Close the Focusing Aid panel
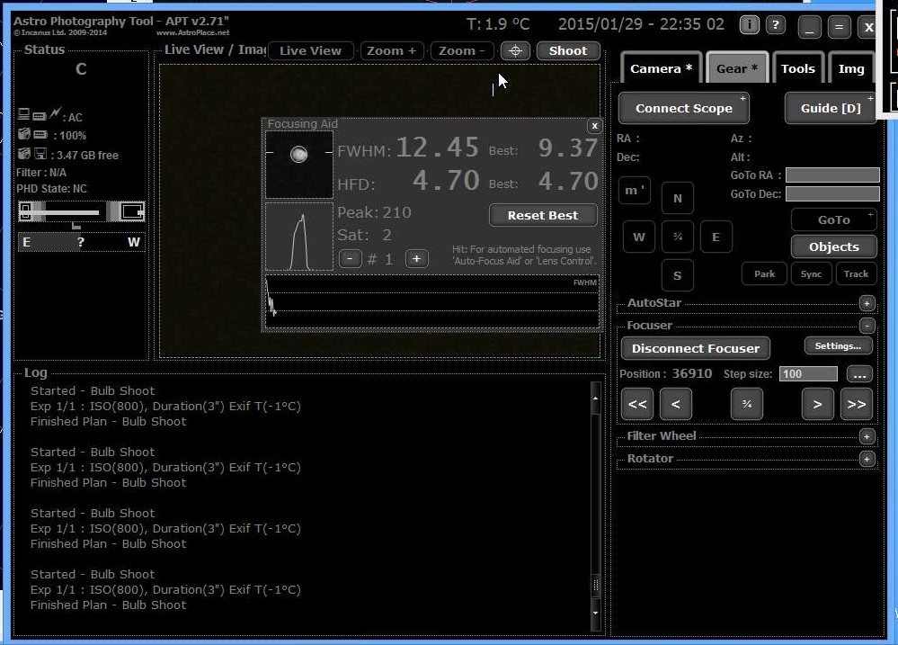This screenshot has height=645, width=898. click(594, 126)
